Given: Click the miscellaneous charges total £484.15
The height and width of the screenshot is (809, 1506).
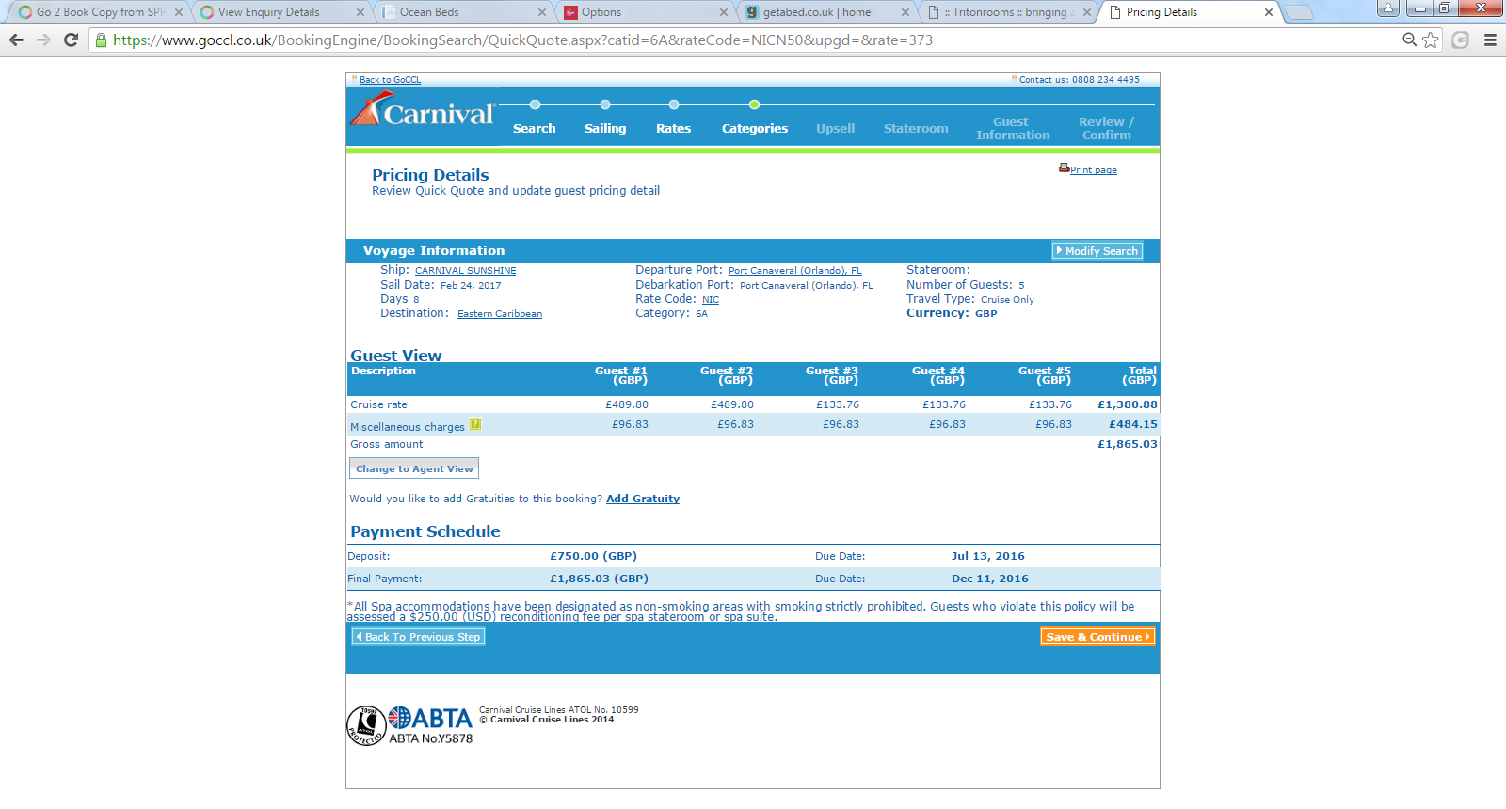Looking at the screenshot, I should (x=1133, y=424).
